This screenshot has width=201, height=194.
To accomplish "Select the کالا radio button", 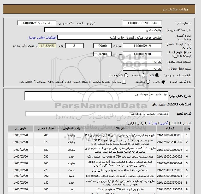I will [x=157, y=75].
